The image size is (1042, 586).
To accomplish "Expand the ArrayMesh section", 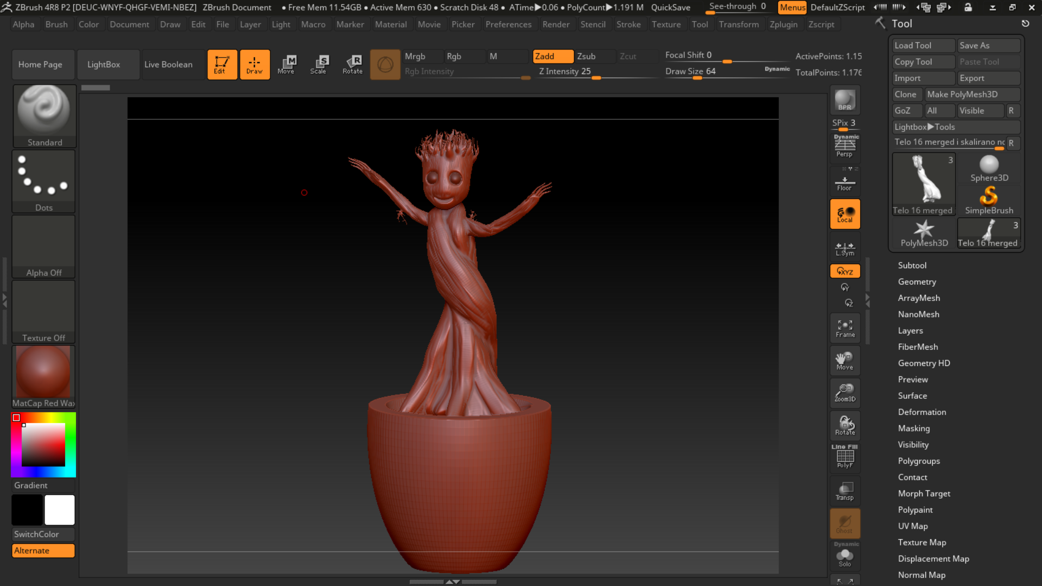I will pyautogui.click(x=919, y=298).
